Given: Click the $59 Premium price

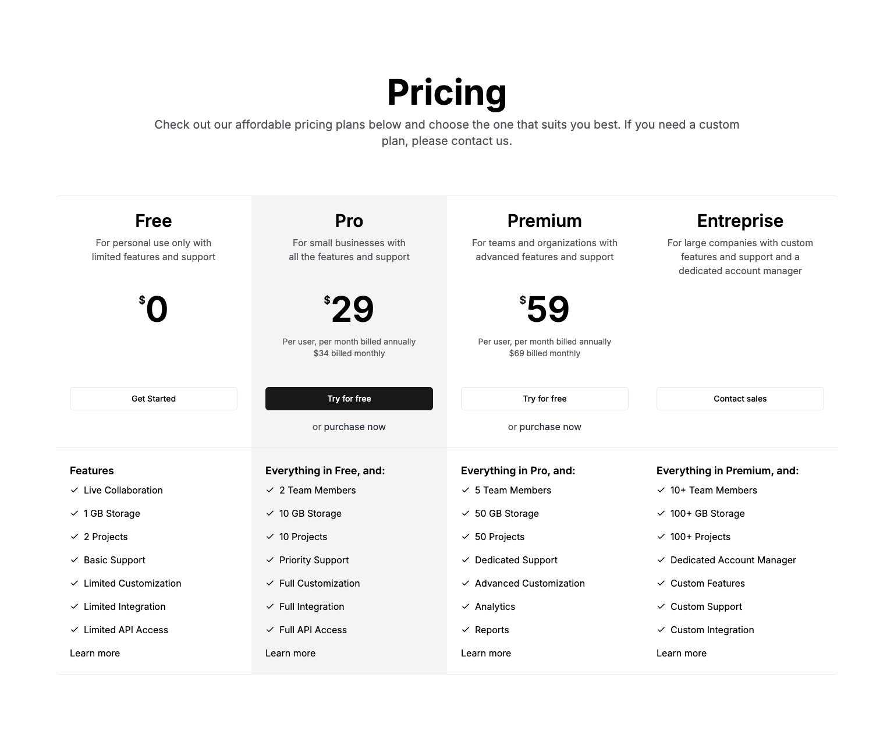Looking at the screenshot, I should 545,309.
